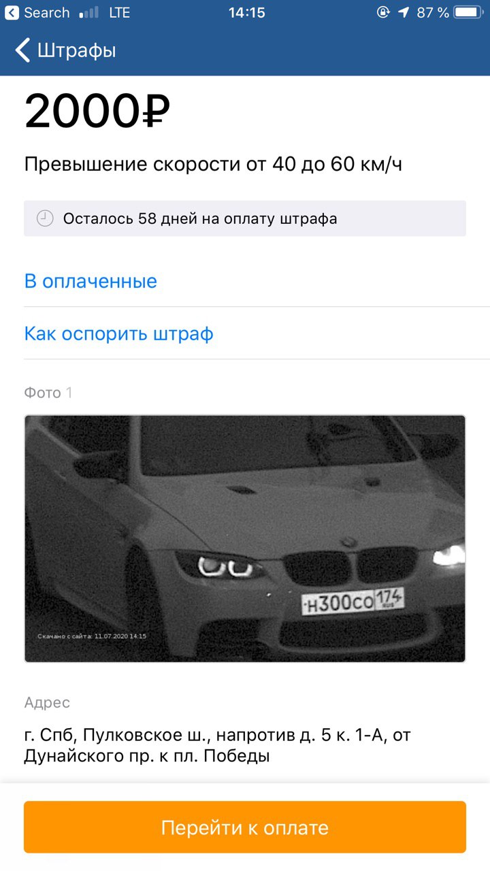Tap the Осталось 58 дней banner

coord(245,218)
